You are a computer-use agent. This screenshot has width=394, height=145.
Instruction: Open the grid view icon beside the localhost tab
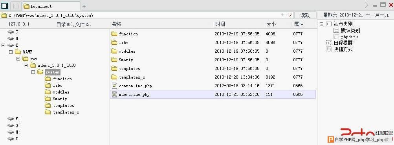(x=16, y=6)
